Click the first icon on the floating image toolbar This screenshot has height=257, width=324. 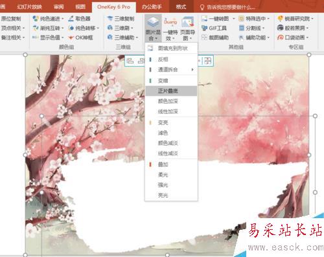(x=130, y=61)
